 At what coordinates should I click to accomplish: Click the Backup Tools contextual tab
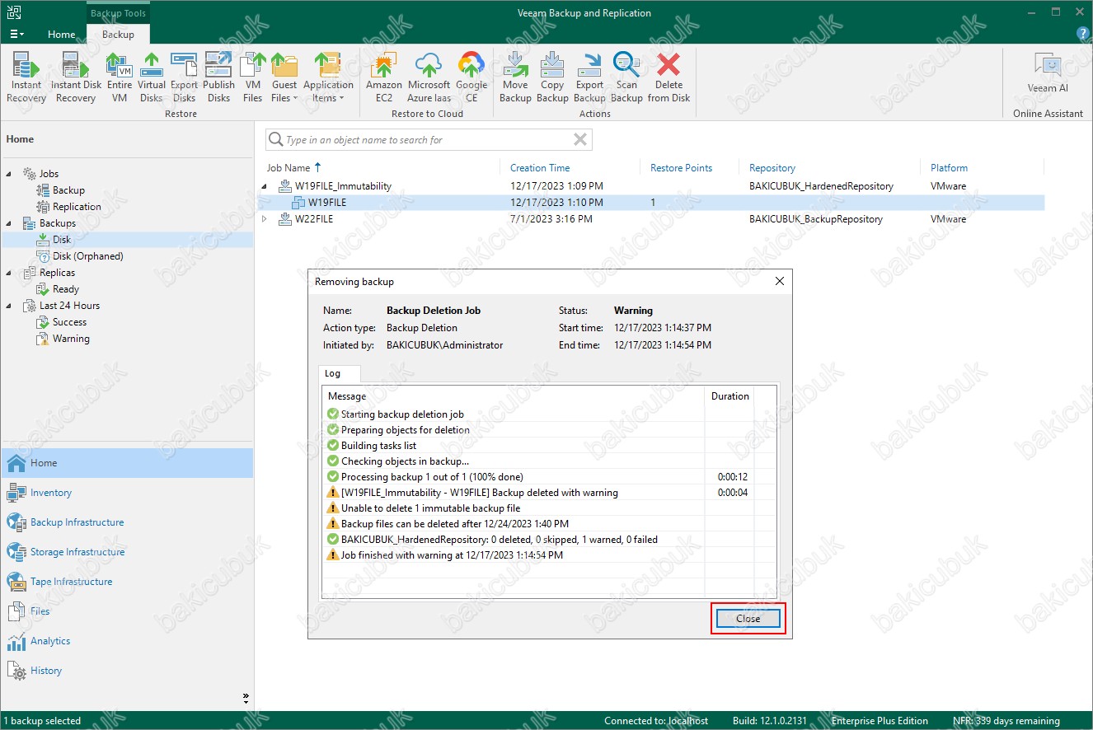click(x=118, y=13)
